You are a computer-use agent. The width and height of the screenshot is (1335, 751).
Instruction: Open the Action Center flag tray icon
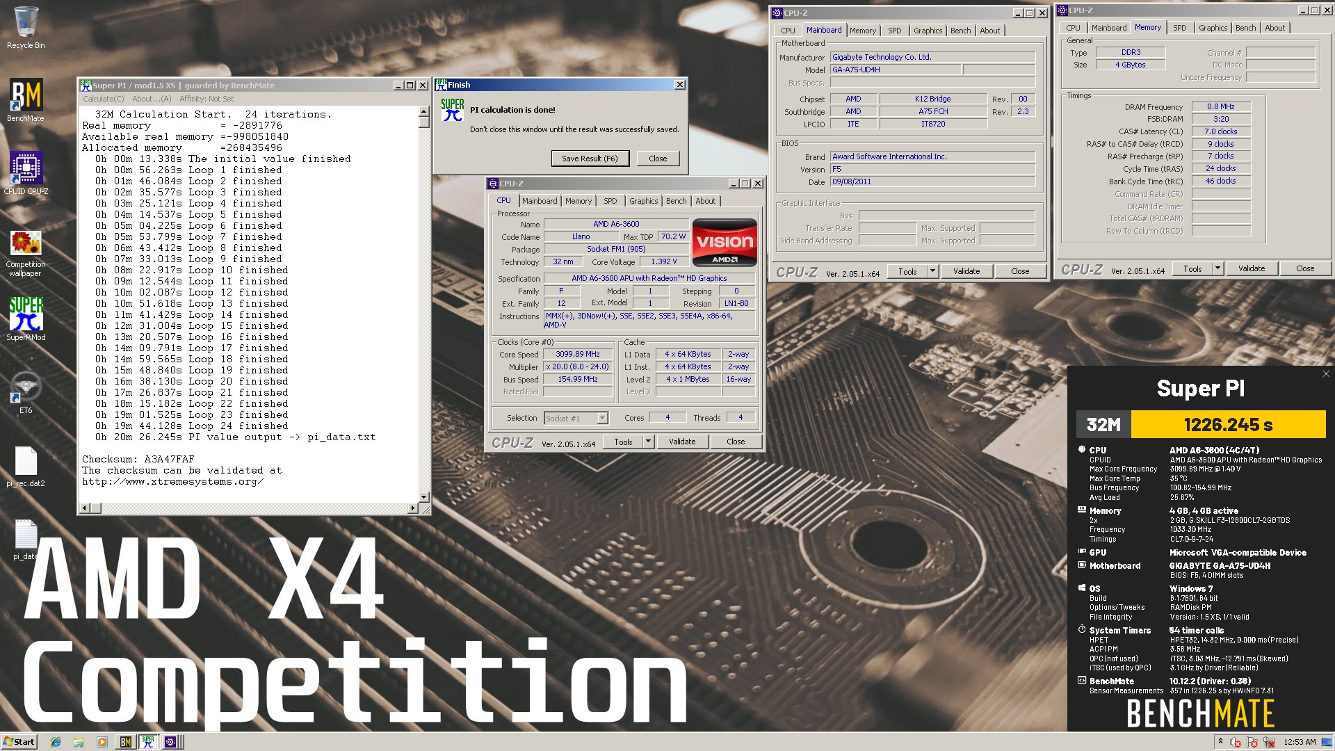[x=1253, y=742]
